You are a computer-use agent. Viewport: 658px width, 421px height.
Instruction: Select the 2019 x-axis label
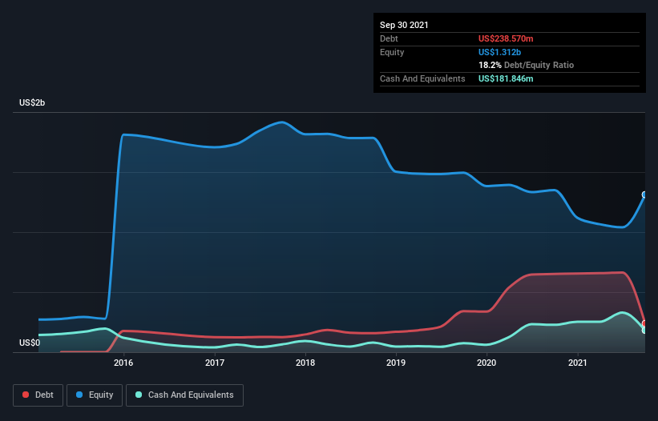(x=396, y=363)
